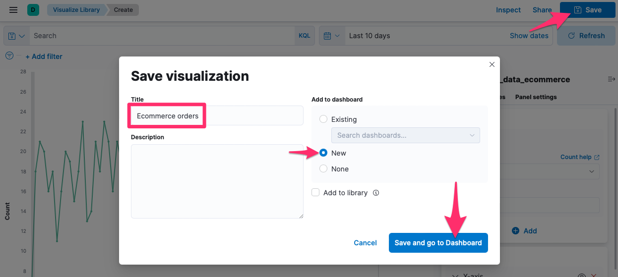Click the Description text area

pos(217,181)
